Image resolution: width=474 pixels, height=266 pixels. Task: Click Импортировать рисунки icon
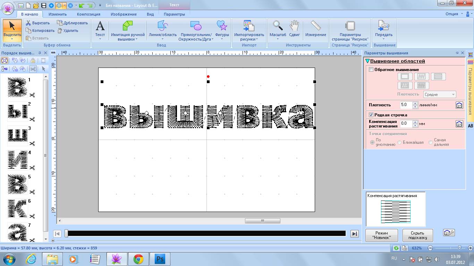point(249,27)
